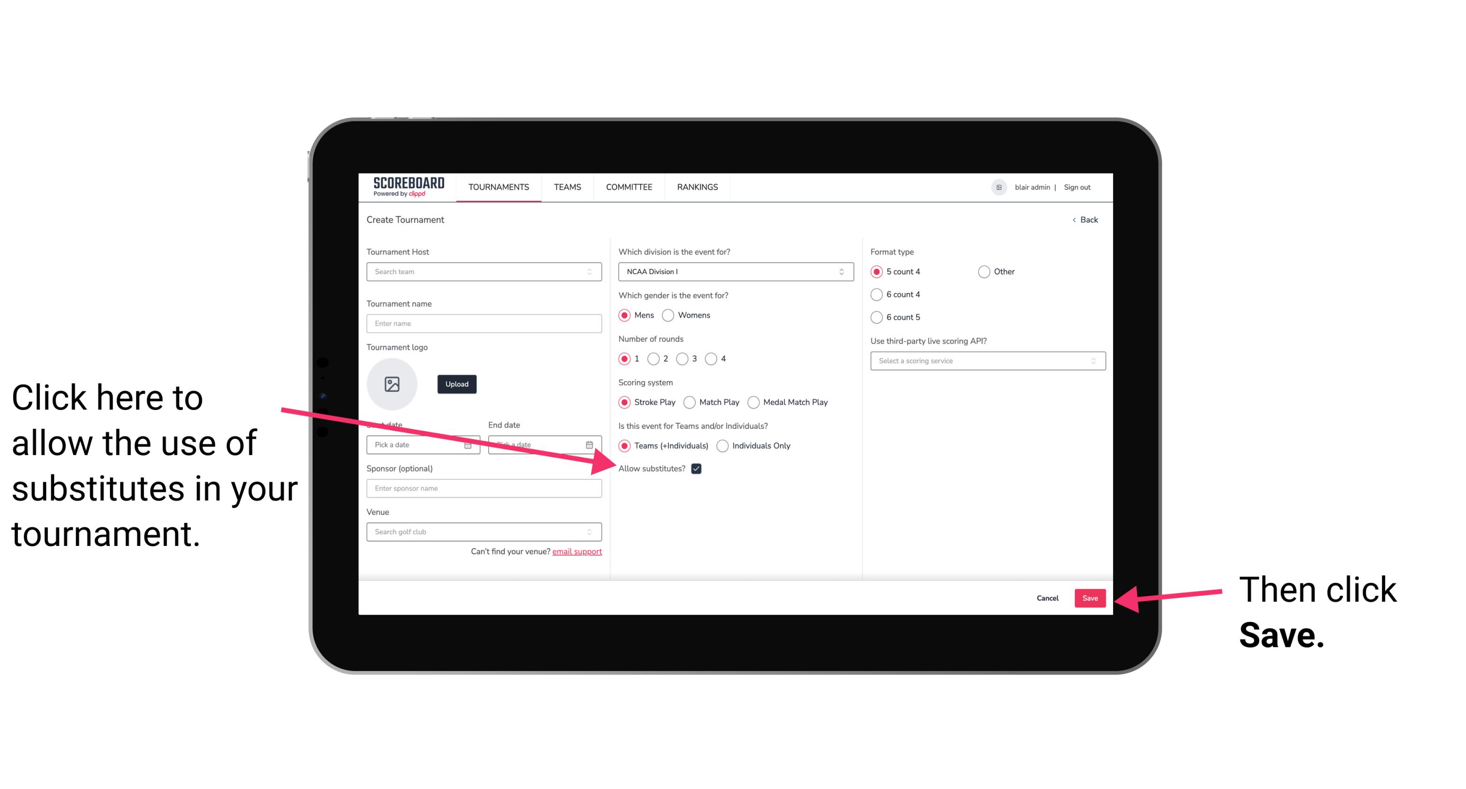
Task: Click the NCAA Division I dropdown expand arrow
Action: 843,271
